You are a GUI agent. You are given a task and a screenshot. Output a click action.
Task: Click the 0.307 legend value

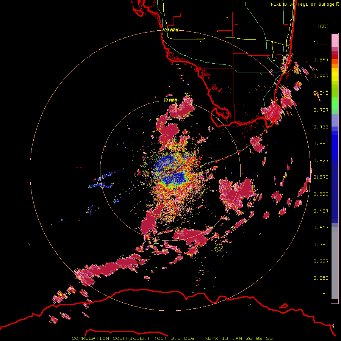(321, 261)
